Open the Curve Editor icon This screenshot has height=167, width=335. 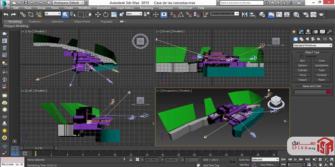[x=279, y=14]
